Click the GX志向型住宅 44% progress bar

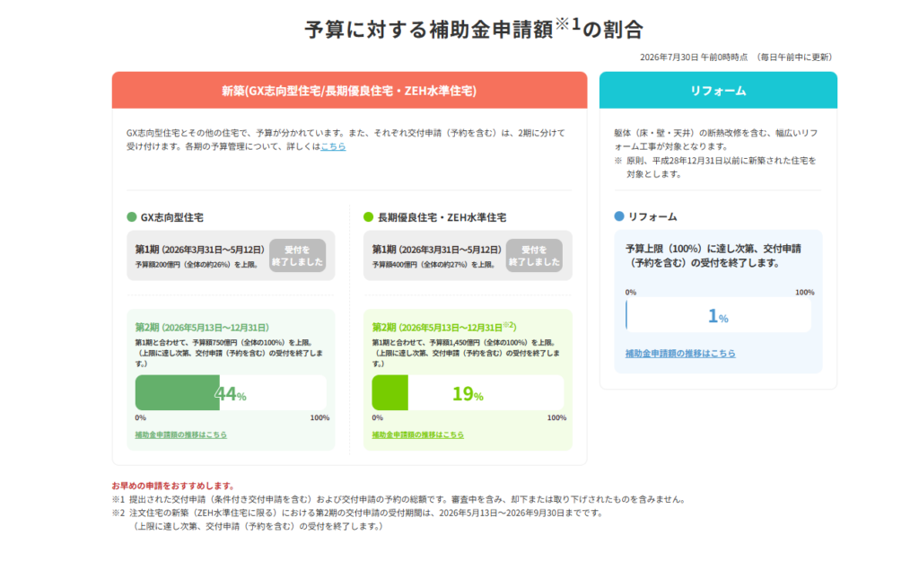[x=231, y=392]
